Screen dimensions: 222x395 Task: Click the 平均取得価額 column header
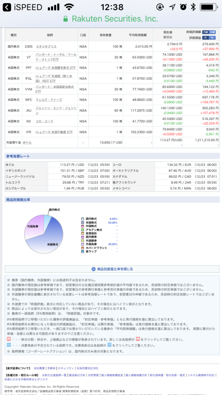(x=138, y=35)
